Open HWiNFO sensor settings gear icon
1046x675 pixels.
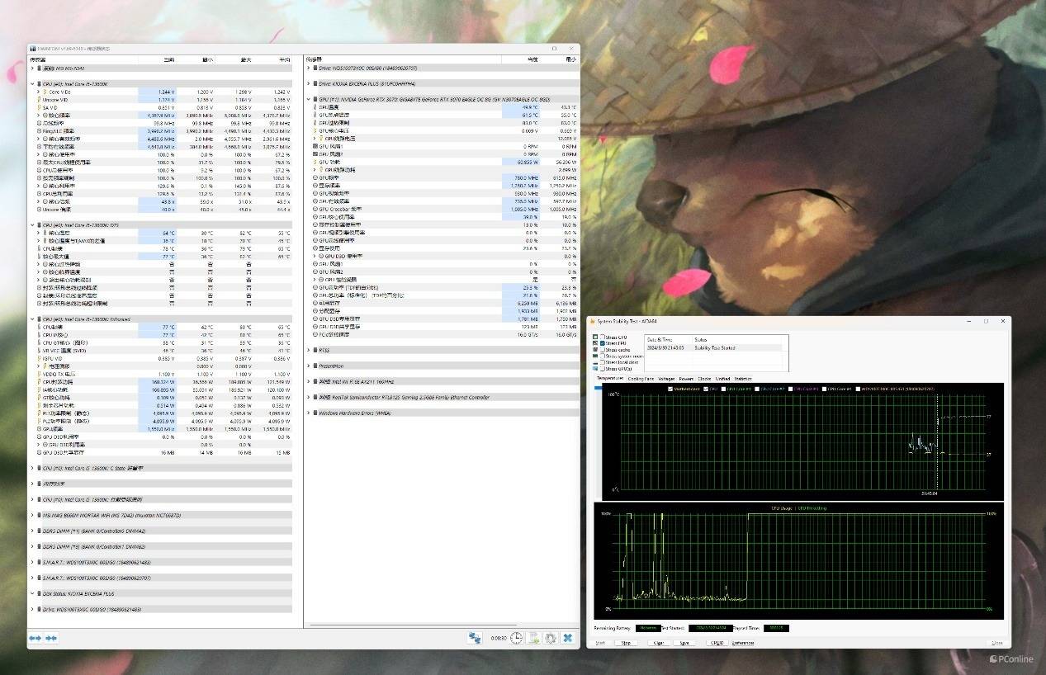(x=551, y=638)
